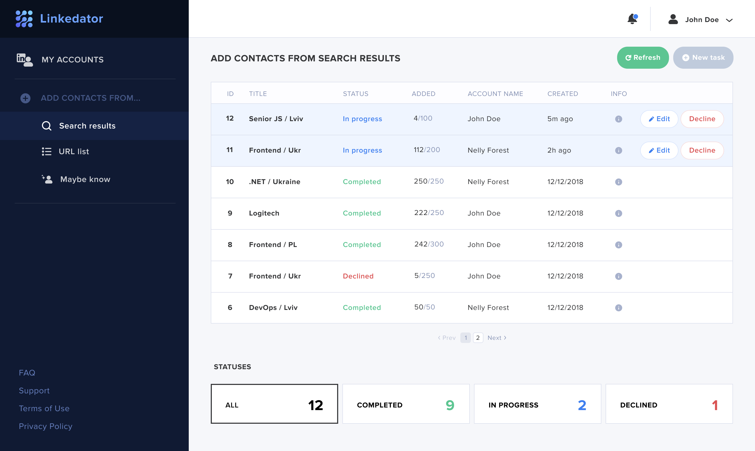Go to Next page in pagination
The width and height of the screenshot is (755, 451).
[497, 338]
